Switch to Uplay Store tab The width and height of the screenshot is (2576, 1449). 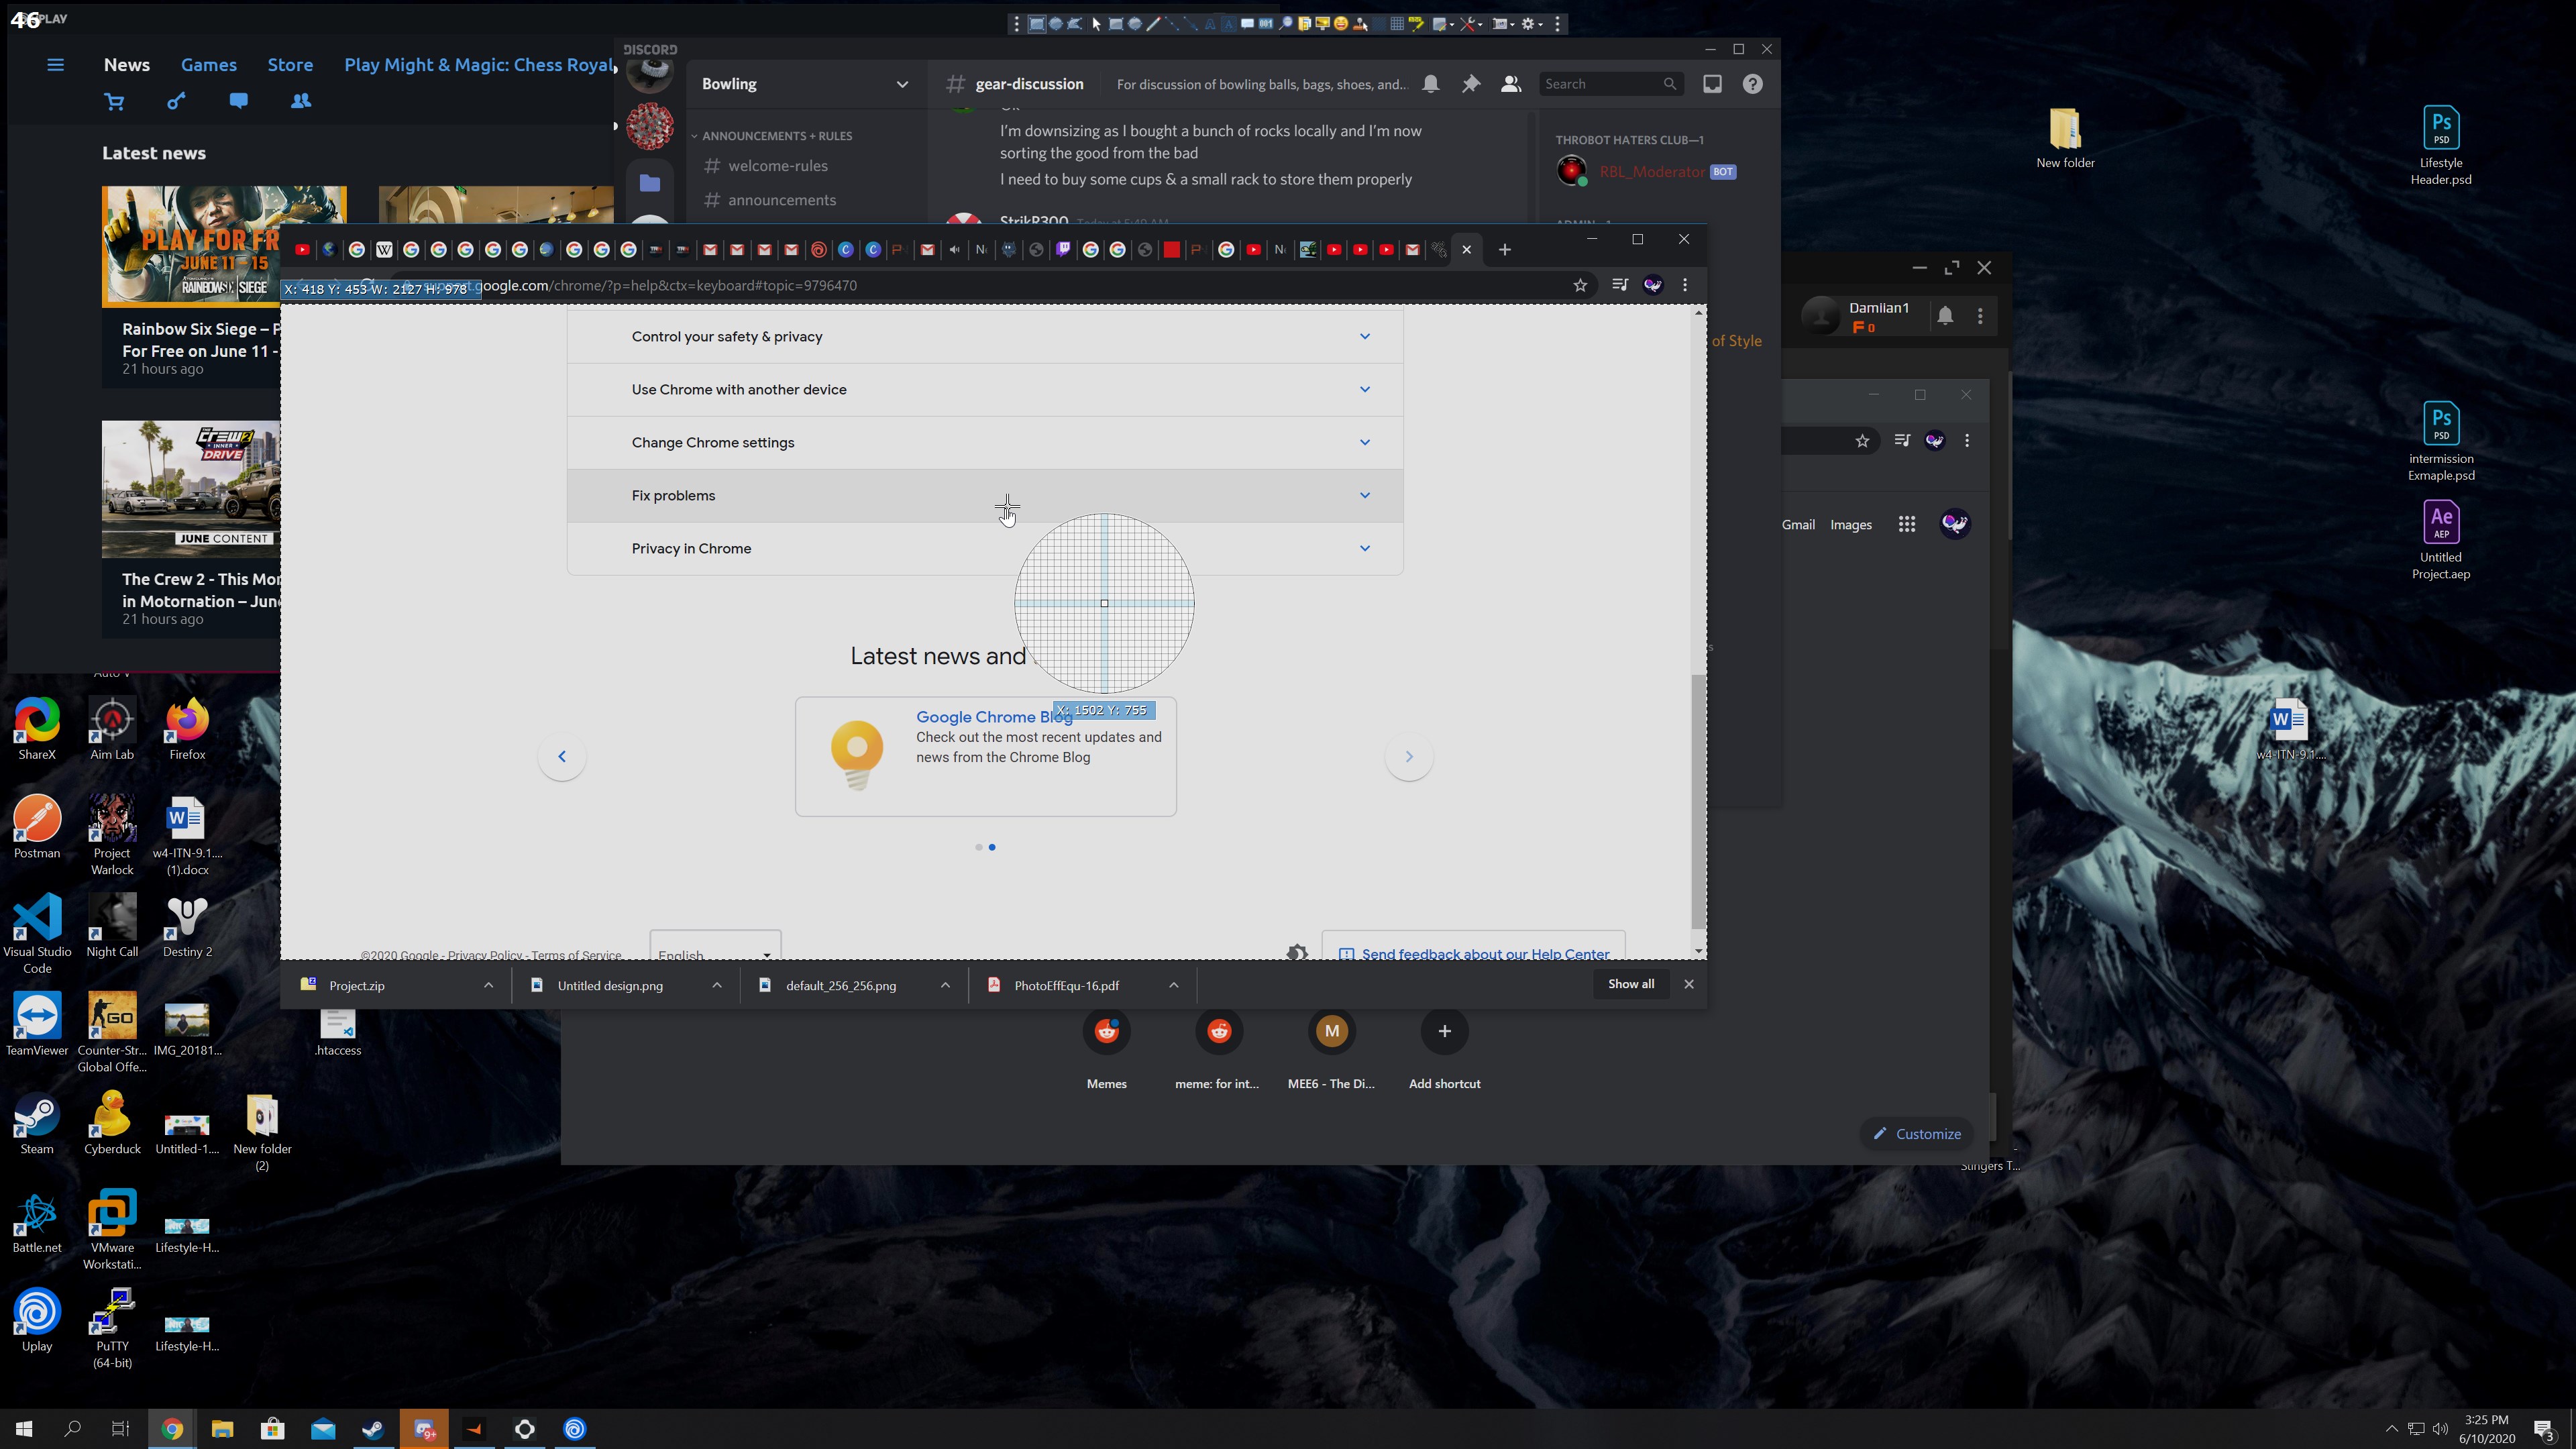click(290, 65)
